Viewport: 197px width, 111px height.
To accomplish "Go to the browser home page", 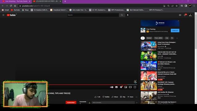I will click(x=15, y=6).
